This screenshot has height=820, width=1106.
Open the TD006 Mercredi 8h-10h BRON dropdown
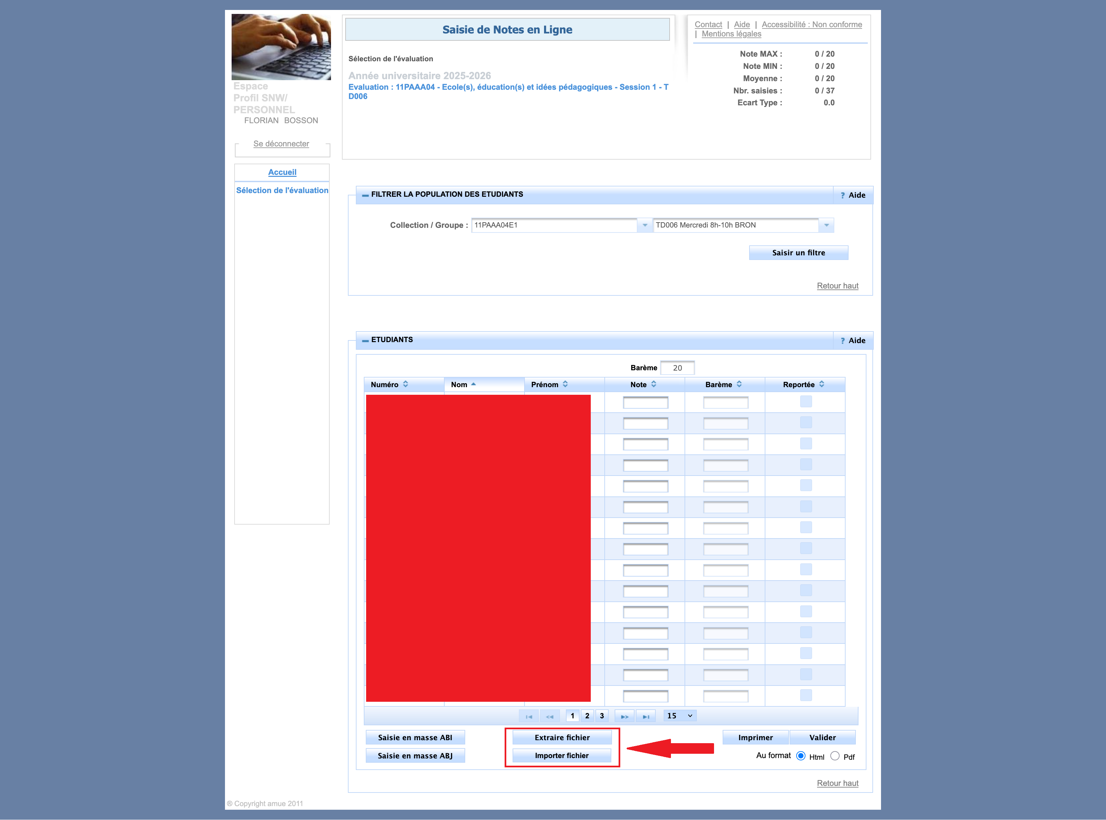pyautogui.click(x=826, y=225)
